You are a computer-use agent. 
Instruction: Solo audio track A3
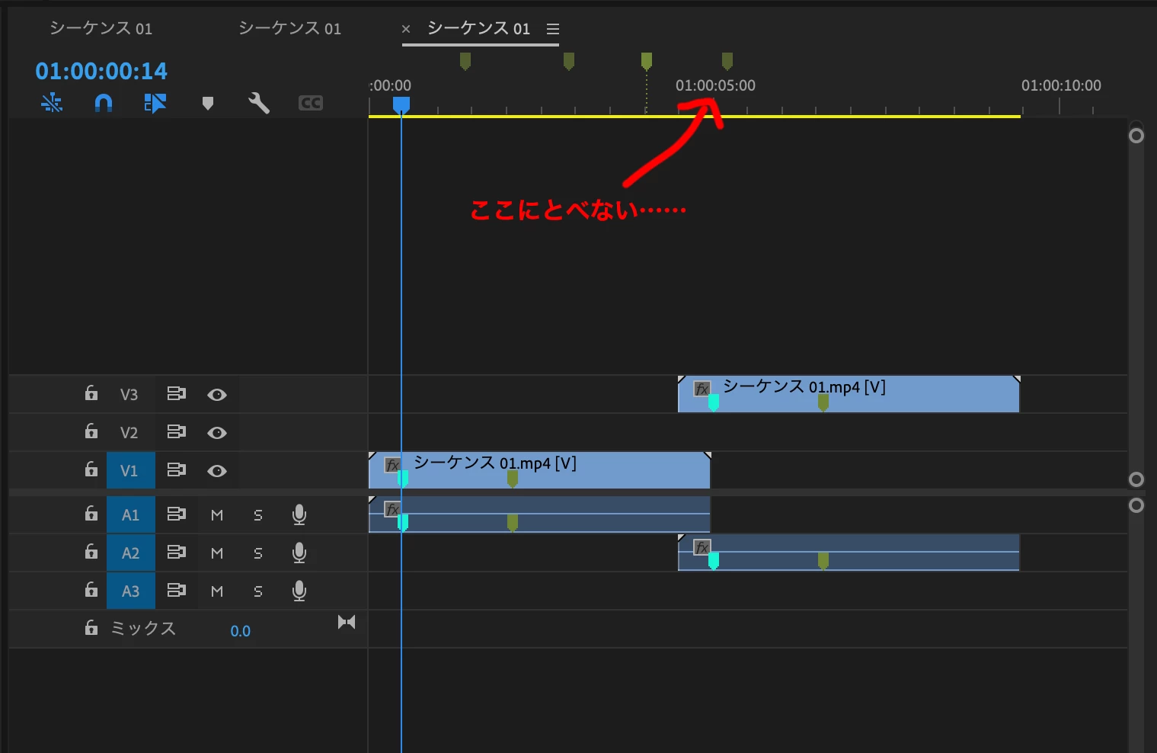[x=258, y=591]
